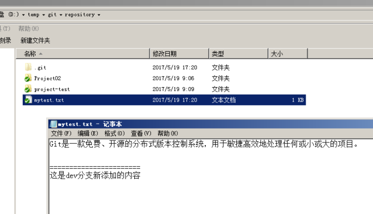Viewport: 373px width, 214px height.
Task: Go to temp in the address path
Action: point(33,15)
